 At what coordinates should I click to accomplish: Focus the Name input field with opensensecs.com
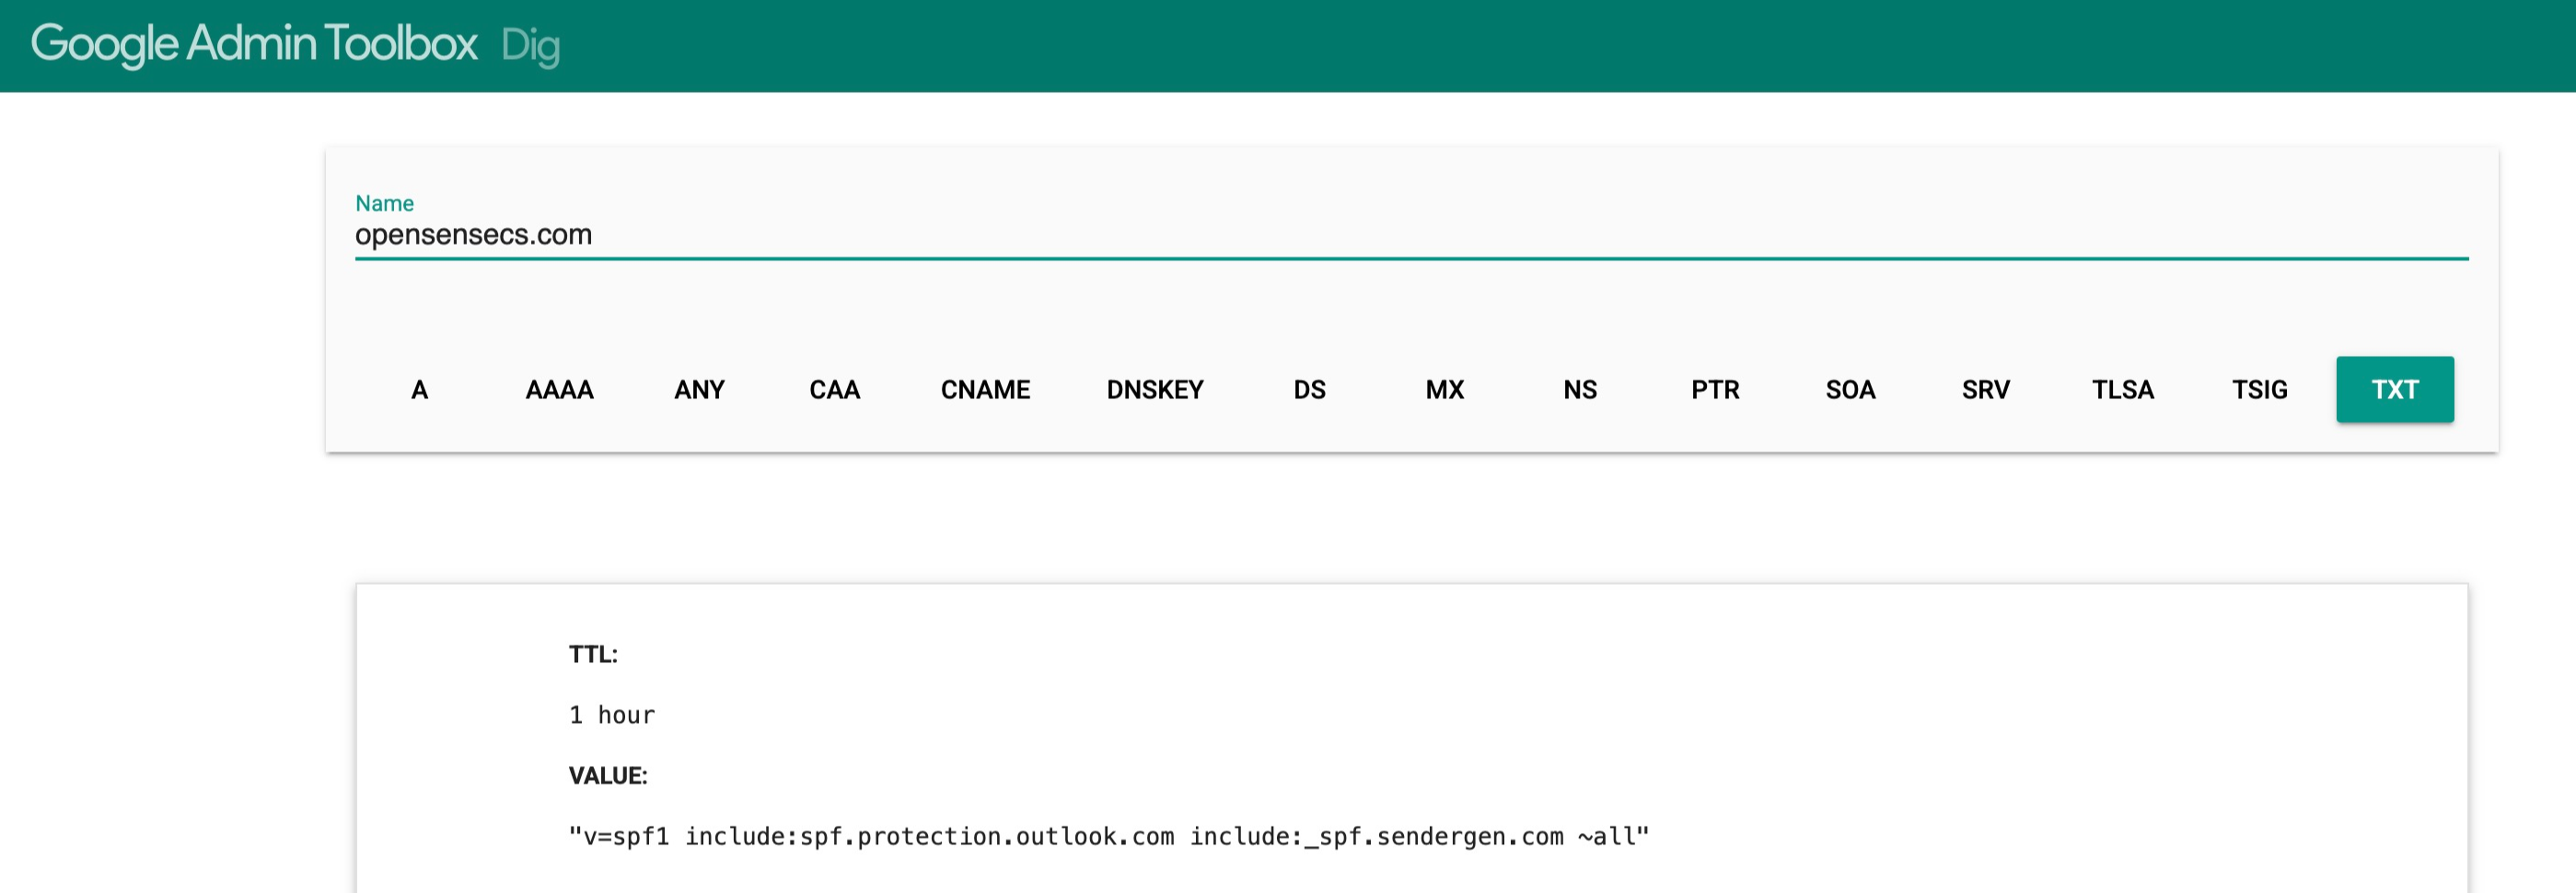(x=1411, y=235)
